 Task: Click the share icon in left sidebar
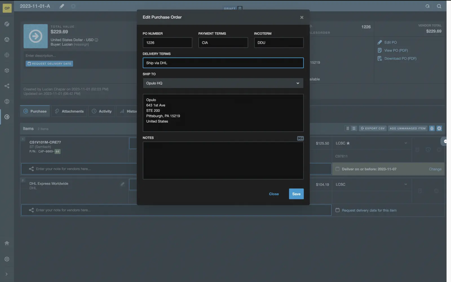point(7,86)
